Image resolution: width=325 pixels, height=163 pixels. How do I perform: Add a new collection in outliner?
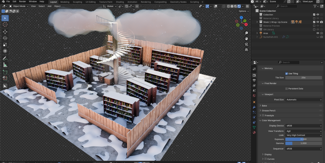[322, 6]
